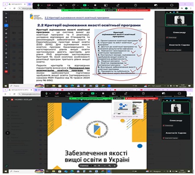
Task: Choose the checkmark Stamp annotation tool
Action: pyautogui.click(x=6, y=29)
